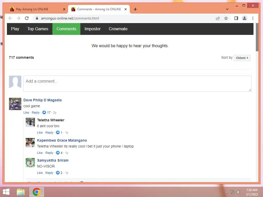Like the "it aint cool bro" comment
This screenshot has height=197, width=263.
pos(40,133)
